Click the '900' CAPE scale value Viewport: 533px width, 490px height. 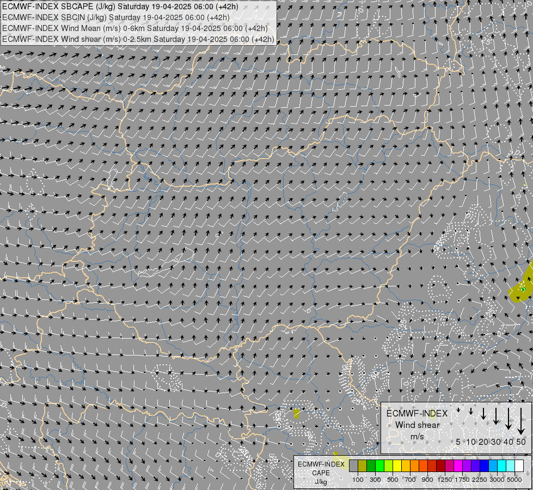pos(427,480)
